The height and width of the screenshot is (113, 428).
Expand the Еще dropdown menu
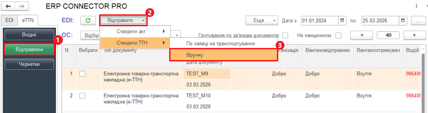[x=262, y=20]
